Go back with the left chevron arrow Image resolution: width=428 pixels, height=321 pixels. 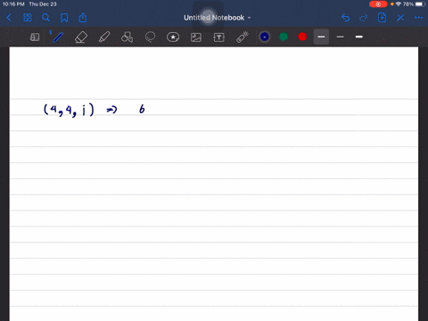[9, 18]
